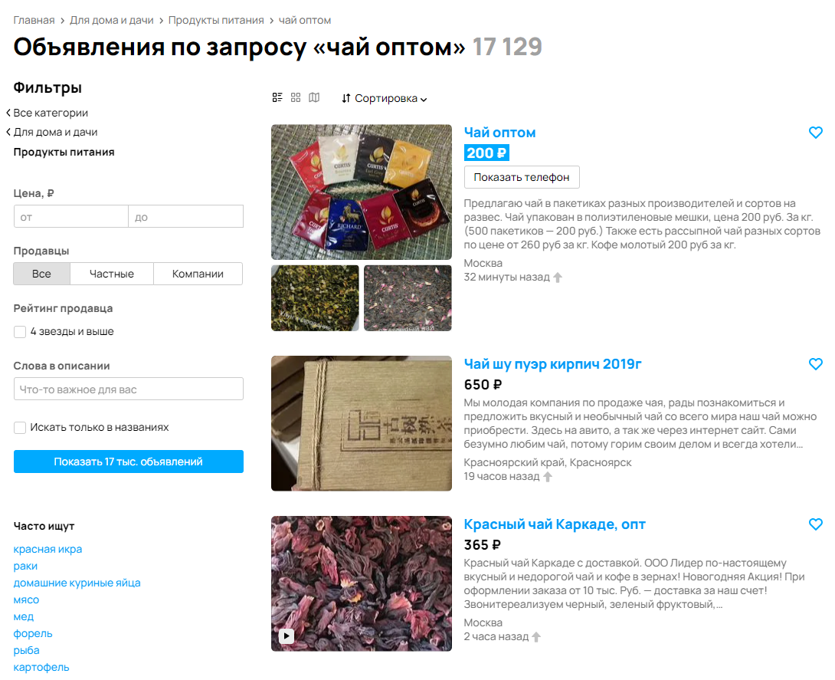Click Показать телефон button
Viewport: 835px width, 680px height.
522,177
